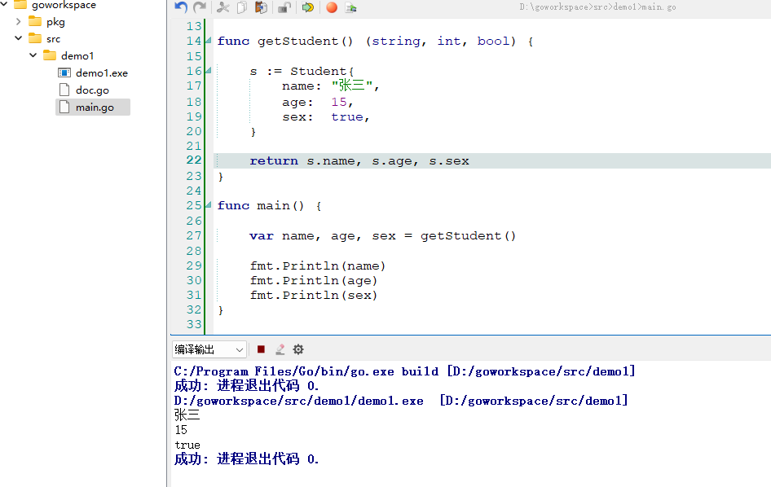
Task: Click the Redo arrow in the toolbar
Action: (199, 7)
